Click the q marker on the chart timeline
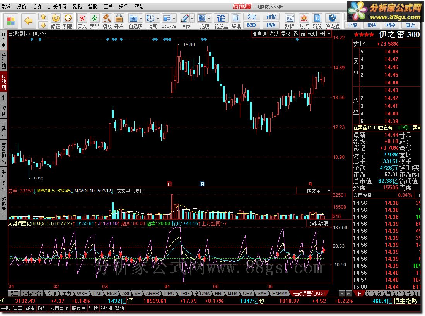Screen dimensions: 425x316 pyautogui.click(x=310, y=184)
